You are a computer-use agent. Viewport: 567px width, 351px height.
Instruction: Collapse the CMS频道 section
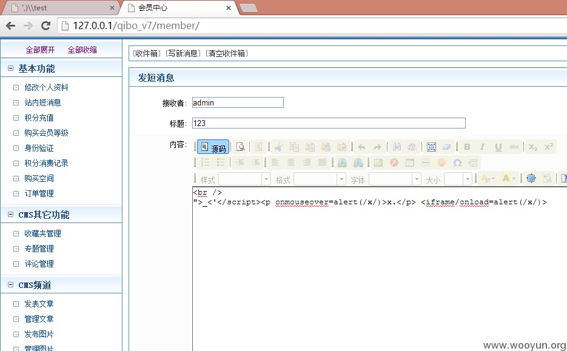tap(10, 284)
